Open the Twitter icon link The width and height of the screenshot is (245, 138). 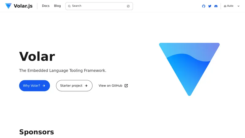click(210, 6)
